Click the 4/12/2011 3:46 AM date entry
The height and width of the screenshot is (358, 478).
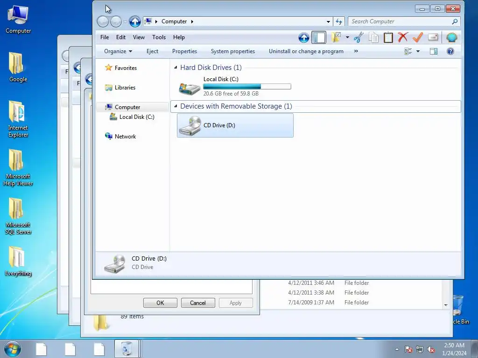point(311,283)
